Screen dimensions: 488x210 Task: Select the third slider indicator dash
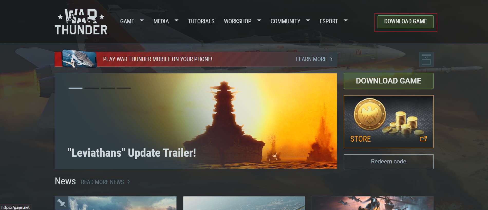108,88
